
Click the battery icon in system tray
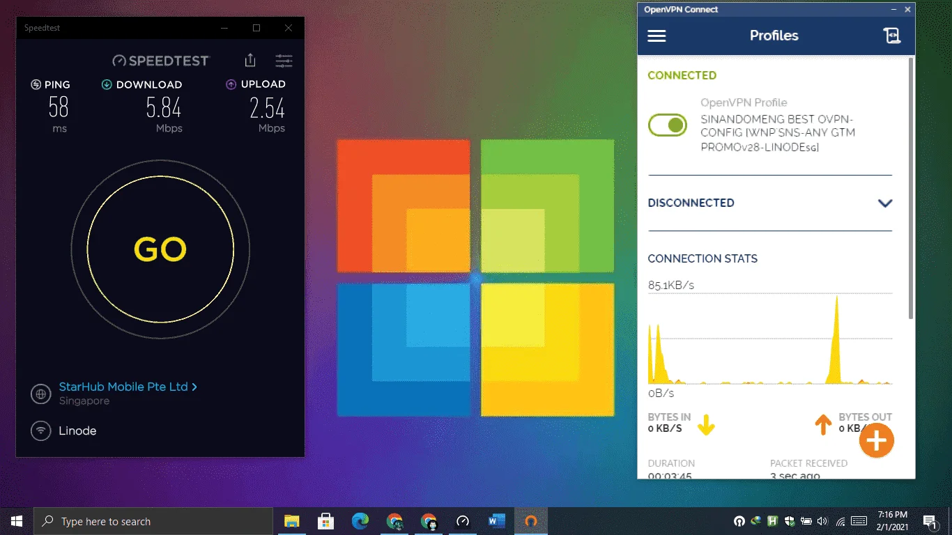pyautogui.click(x=806, y=521)
